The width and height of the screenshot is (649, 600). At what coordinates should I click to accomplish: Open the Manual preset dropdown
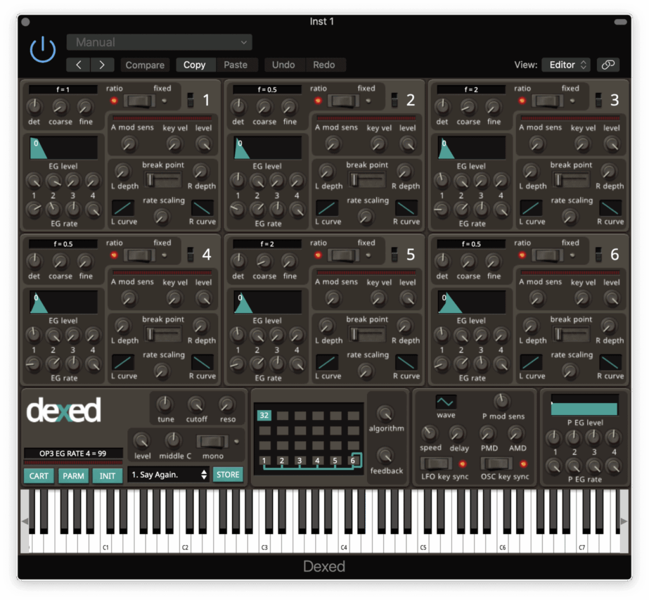tap(159, 42)
